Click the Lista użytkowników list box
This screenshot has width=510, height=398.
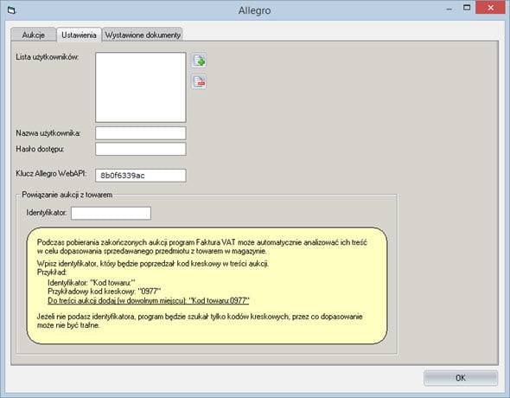coord(141,87)
